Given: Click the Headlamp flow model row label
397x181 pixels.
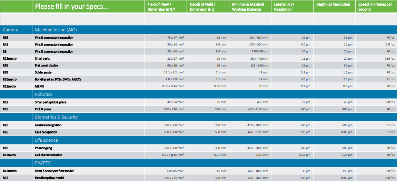Looking at the screenshot, I should [49, 178].
